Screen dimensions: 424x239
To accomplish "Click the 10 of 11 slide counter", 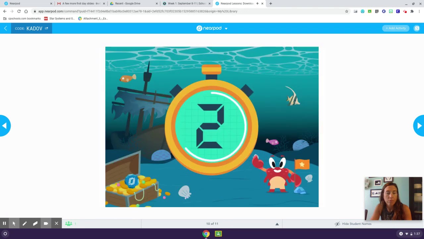I will coord(212,224).
